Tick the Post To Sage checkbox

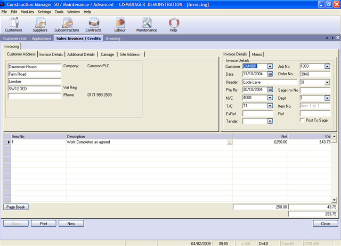pyautogui.click(x=302, y=120)
